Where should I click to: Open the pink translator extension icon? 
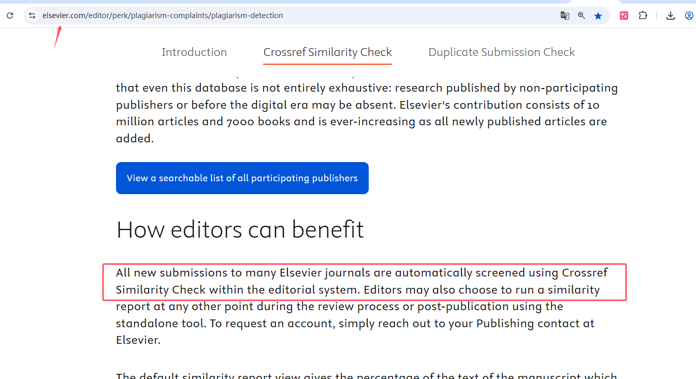pos(624,16)
